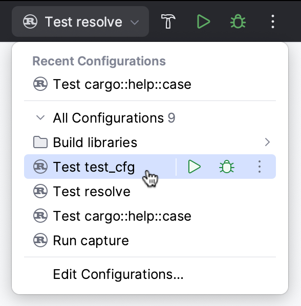Screen dimensions: 301x306
Task: Collapse the All Configurations section
Action: [x=40, y=117]
